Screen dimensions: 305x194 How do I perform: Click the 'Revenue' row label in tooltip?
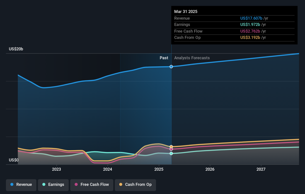182,18
